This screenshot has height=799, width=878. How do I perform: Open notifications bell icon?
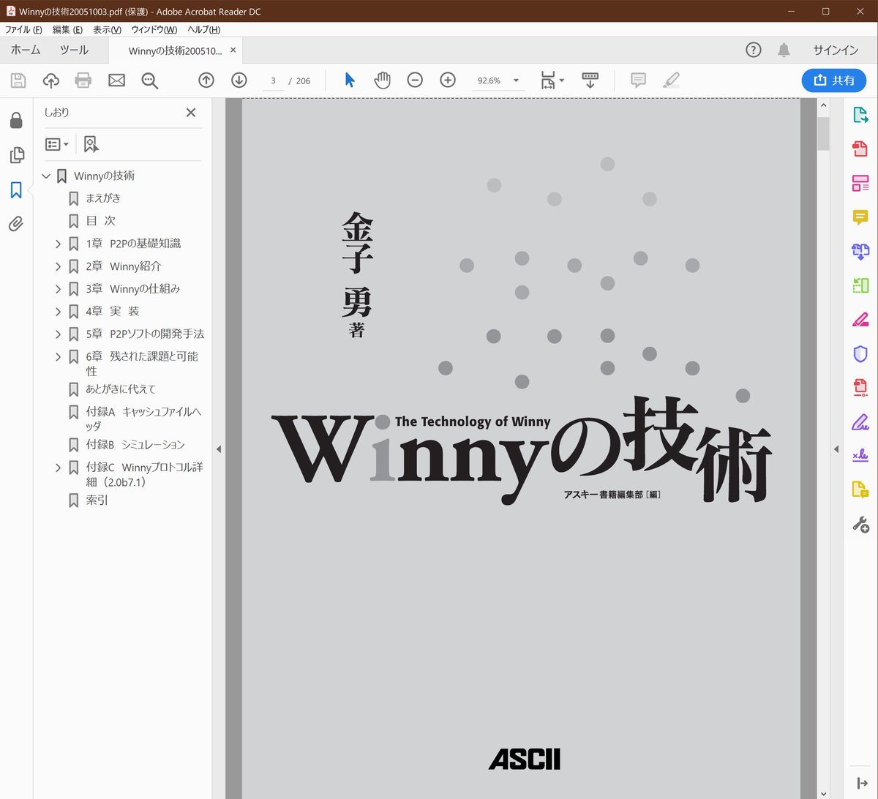[784, 50]
